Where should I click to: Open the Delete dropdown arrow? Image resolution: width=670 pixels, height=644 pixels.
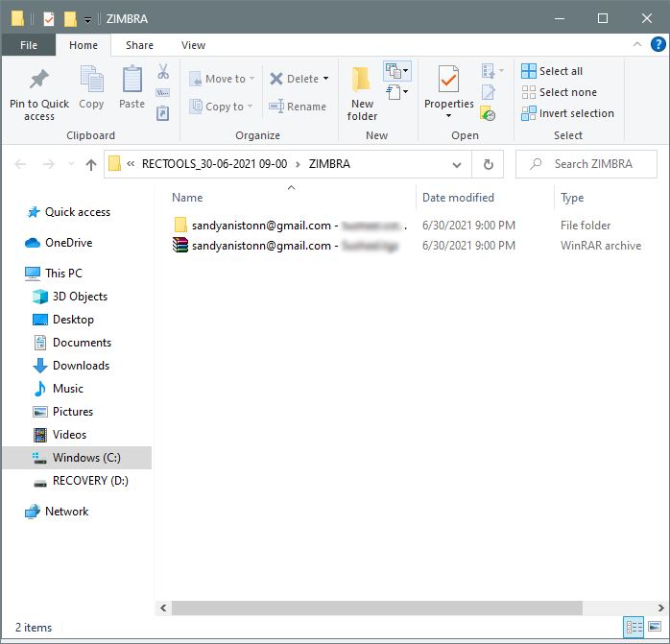coord(326,79)
